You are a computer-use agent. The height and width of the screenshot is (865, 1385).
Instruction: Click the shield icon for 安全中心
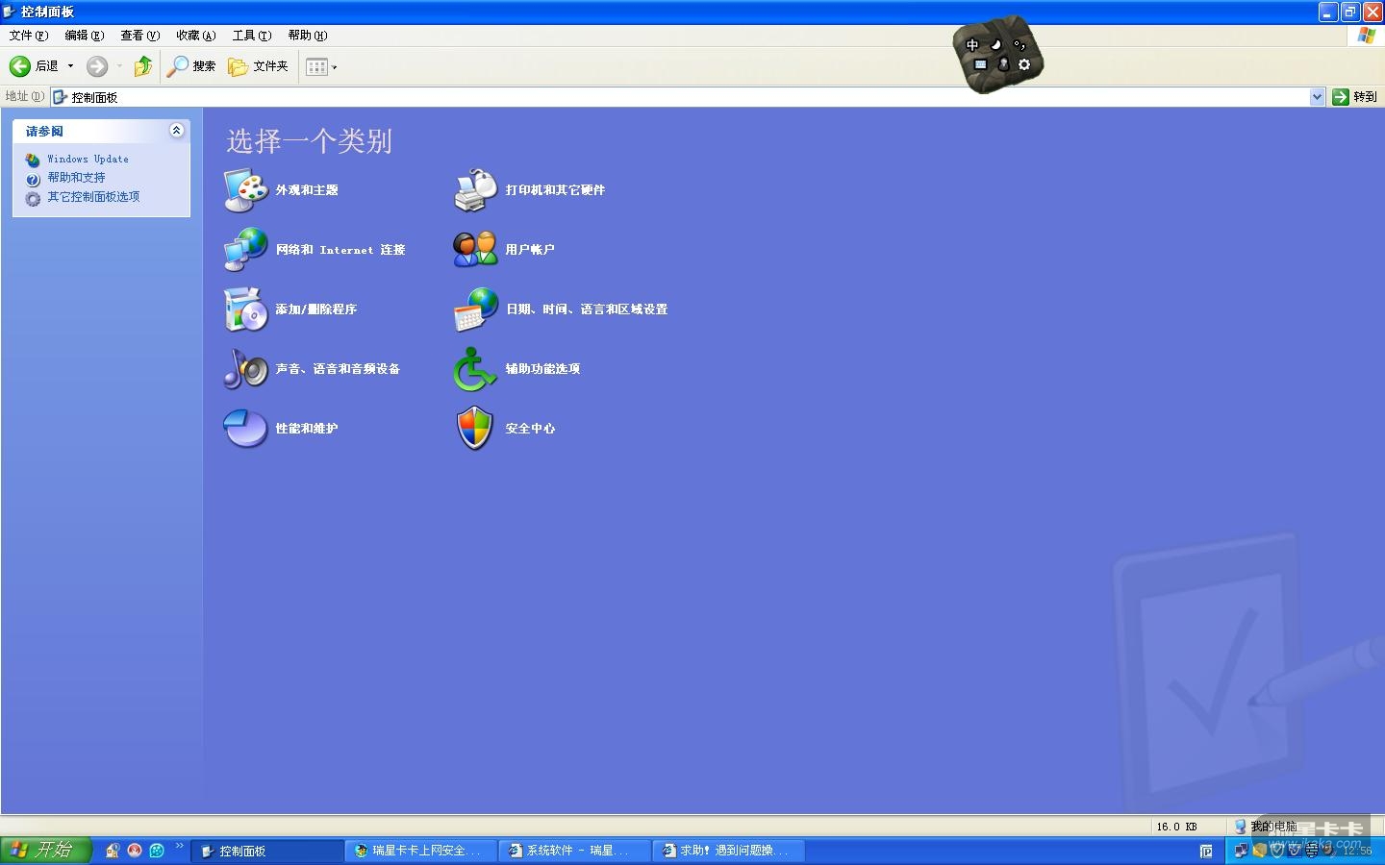[x=475, y=429]
